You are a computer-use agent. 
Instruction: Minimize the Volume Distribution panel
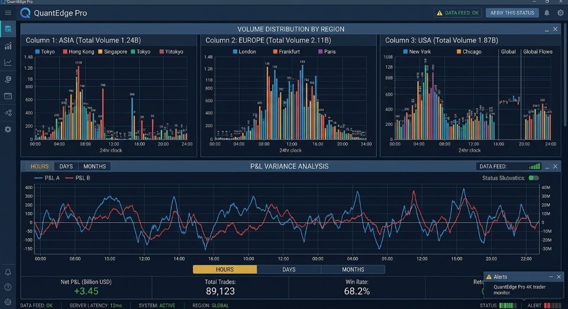547,30
